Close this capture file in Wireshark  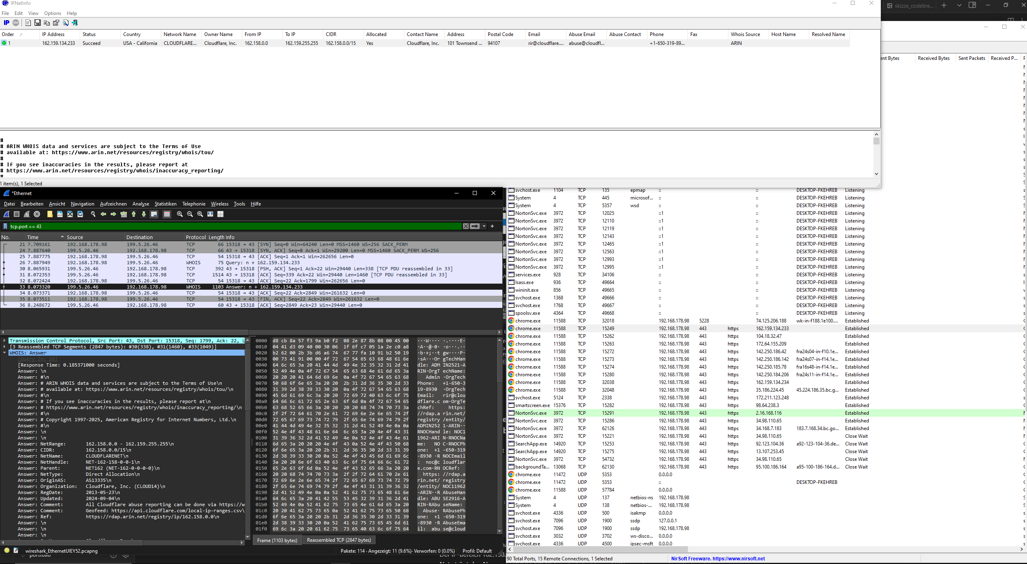coord(70,214)
